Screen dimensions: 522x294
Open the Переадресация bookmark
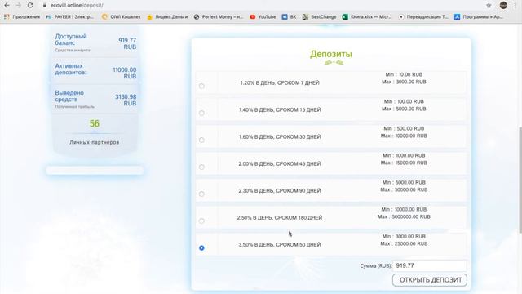(x=423, y=16)
